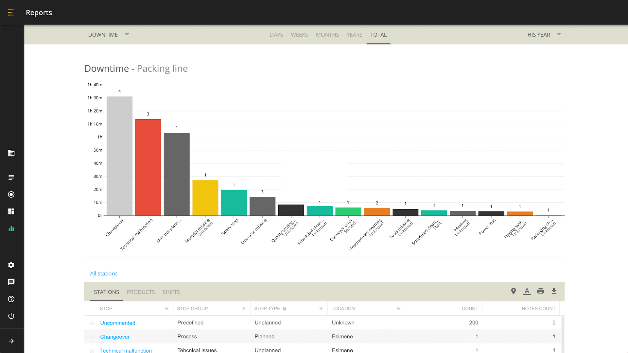Download the report using the download icon
628x353 pixels.
tap(554, 291)
